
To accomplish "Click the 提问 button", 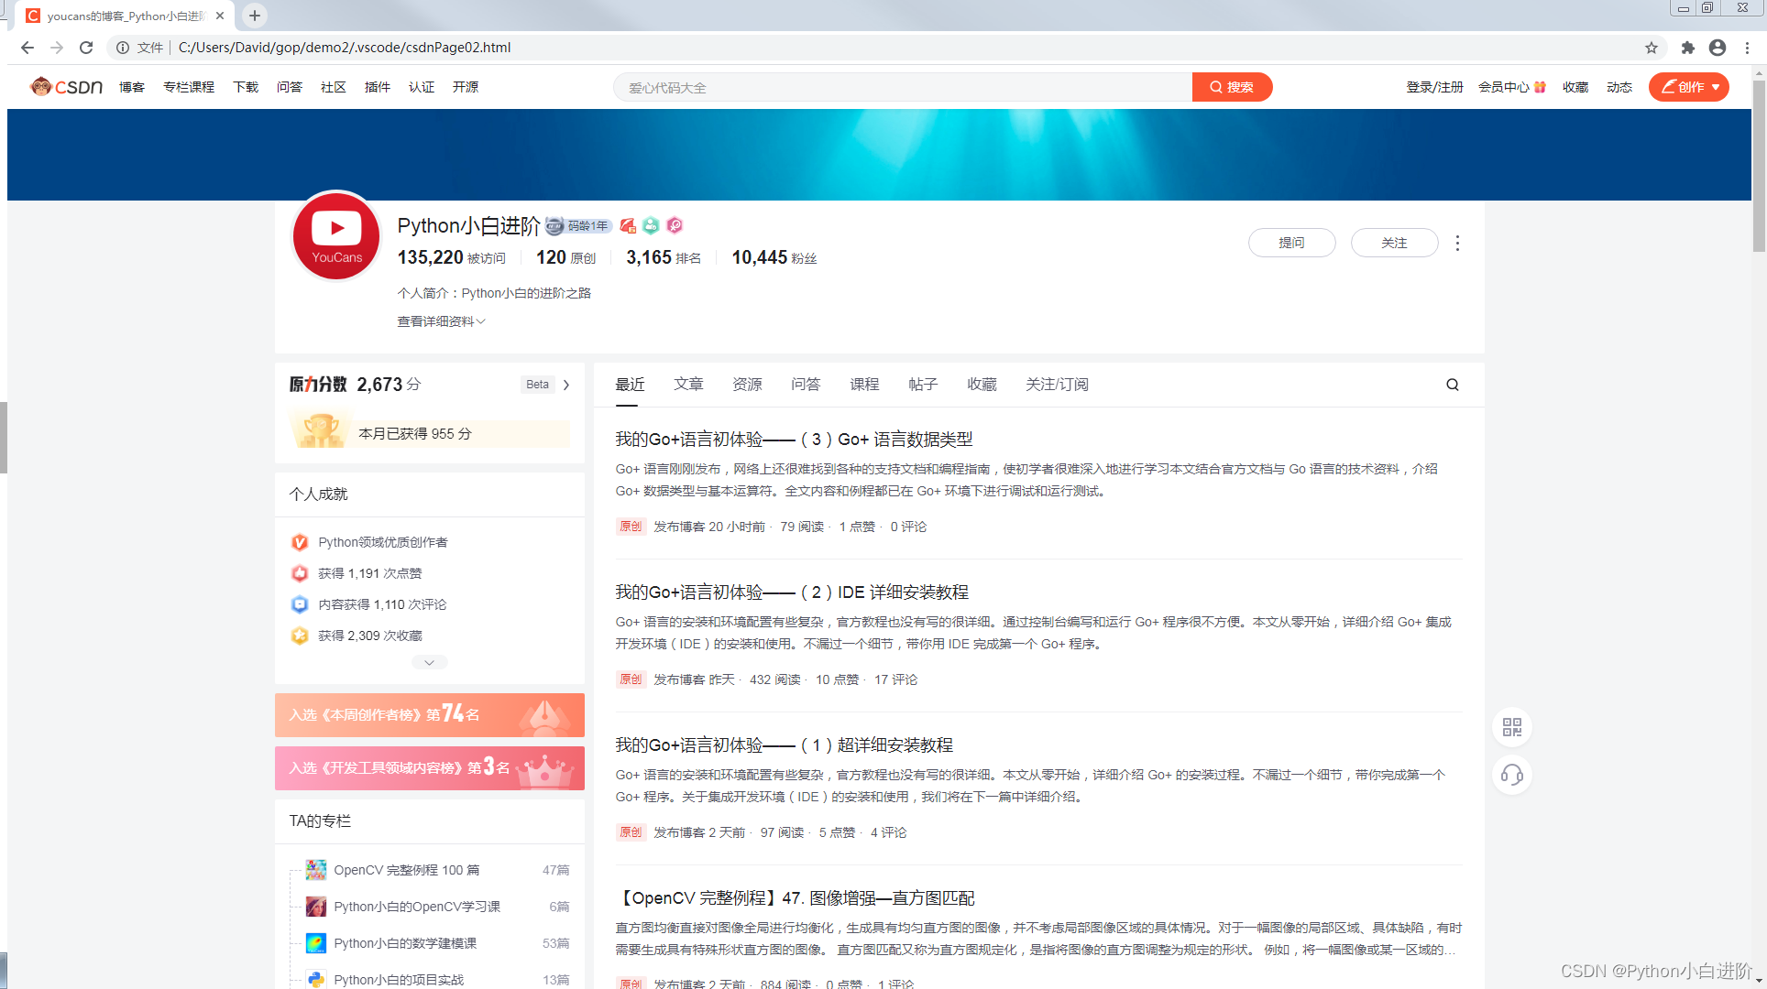I will click(1291, 242).
